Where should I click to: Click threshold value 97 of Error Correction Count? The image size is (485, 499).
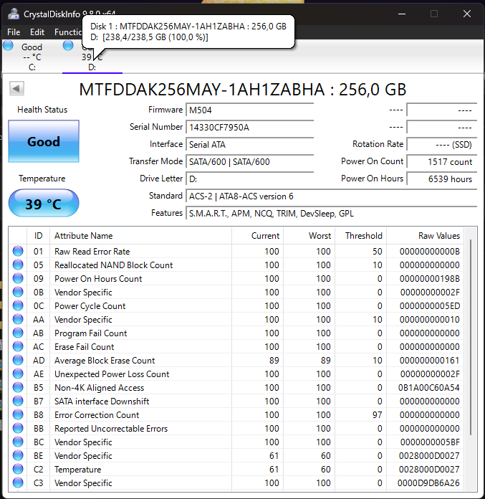coord(378,415)
